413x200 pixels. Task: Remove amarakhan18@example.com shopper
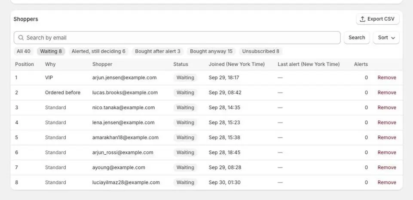click(x=387, y=137)
